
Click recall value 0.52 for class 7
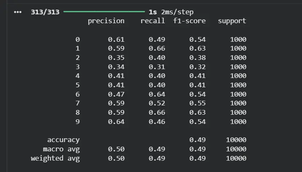(x=157, y=104)
